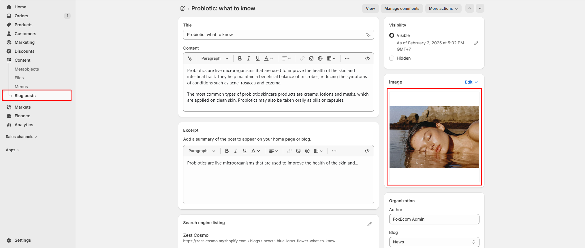Toggle Italic in Content toolbar

[x=249, y=58]
